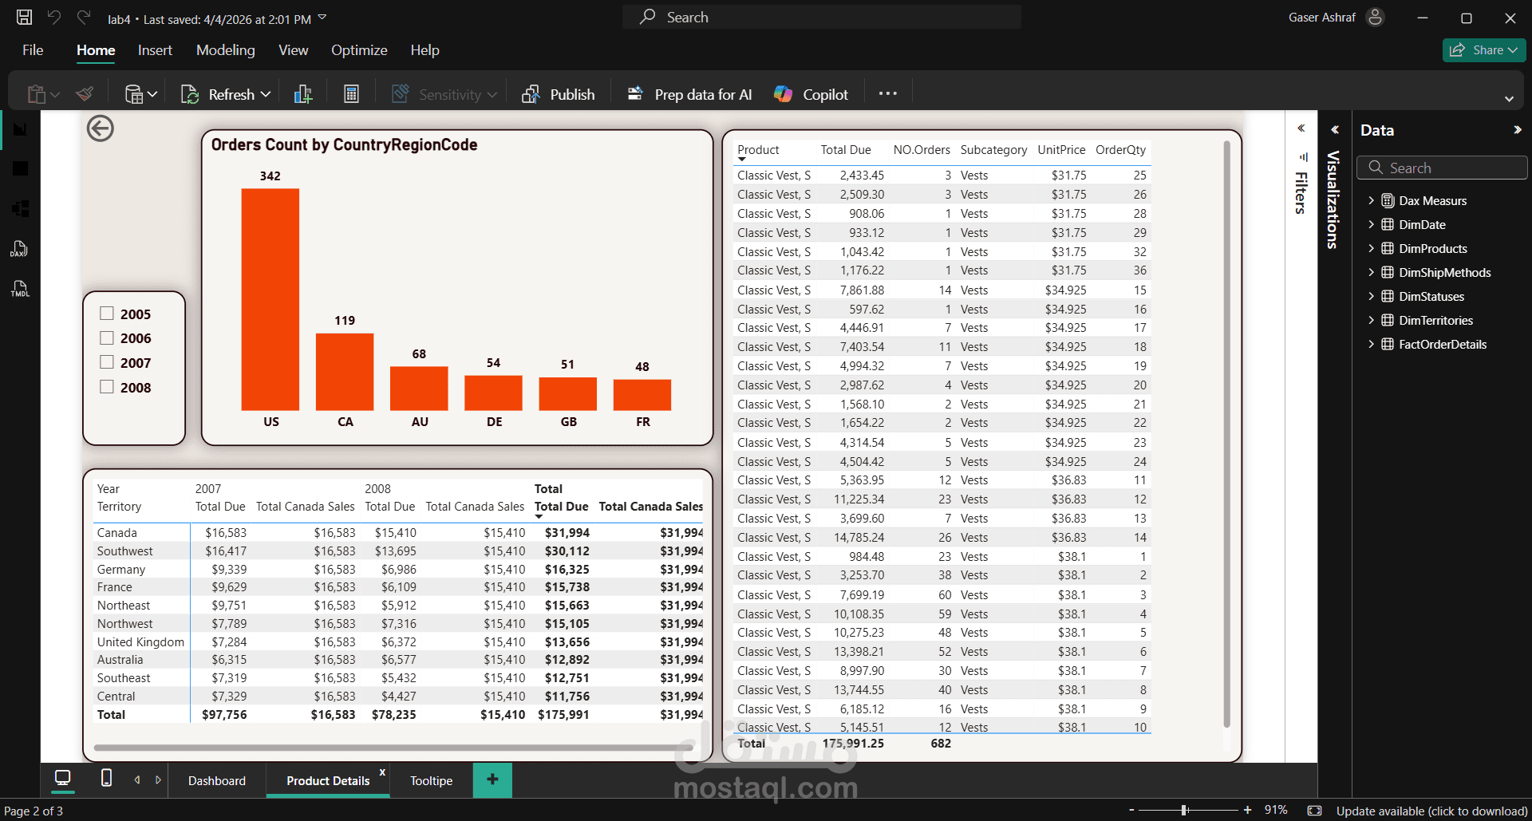This screenshot has height=821, width=1532.
Task: Click the Data pane search field
Action: [1442, 168]
